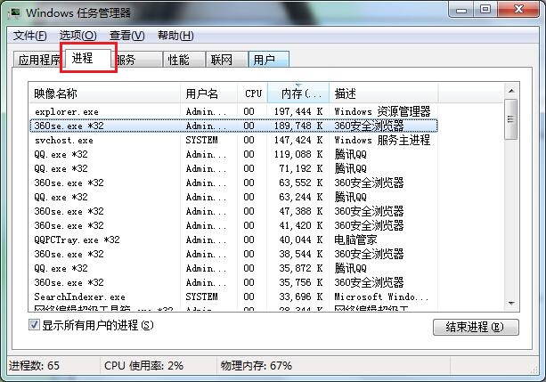Select 360se.exe row using 38,544 K
This screenshot has width=546, height=382.
(233, 254)
